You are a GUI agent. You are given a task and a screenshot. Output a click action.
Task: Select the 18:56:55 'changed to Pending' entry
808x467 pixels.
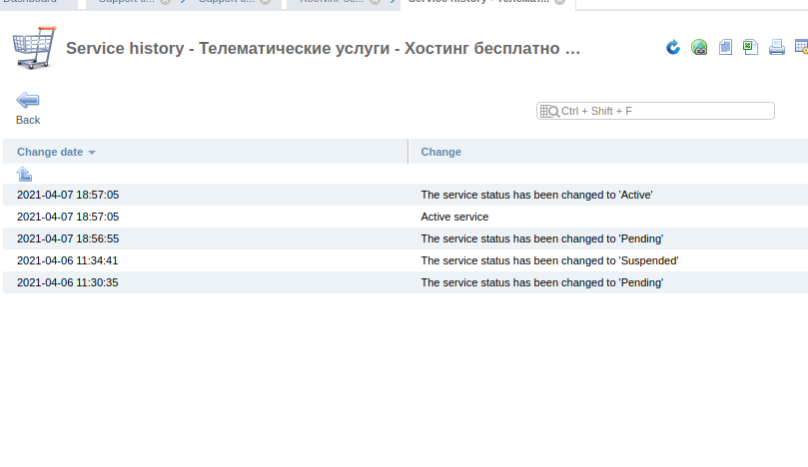click(542, 238)
